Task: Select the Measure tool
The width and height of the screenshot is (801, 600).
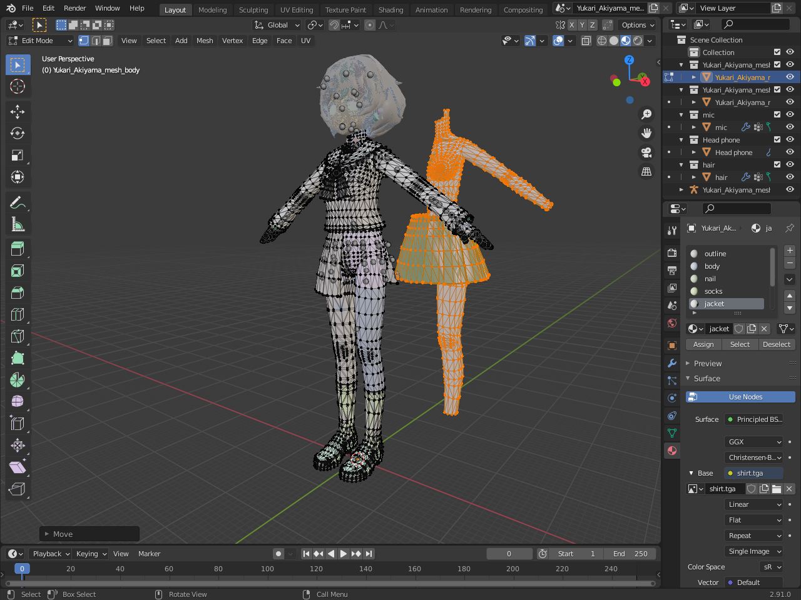Action: click(18, 224)
